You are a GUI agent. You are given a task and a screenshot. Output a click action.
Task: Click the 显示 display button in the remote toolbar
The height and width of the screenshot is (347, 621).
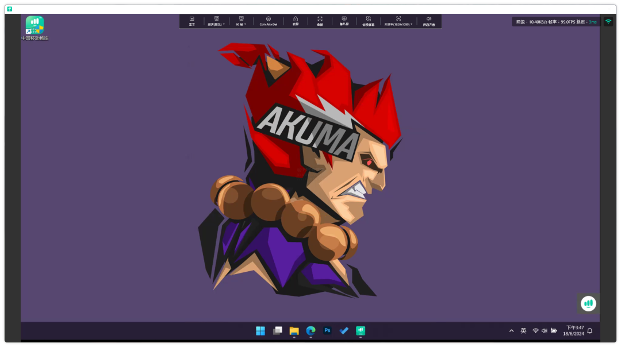[192, 21]
